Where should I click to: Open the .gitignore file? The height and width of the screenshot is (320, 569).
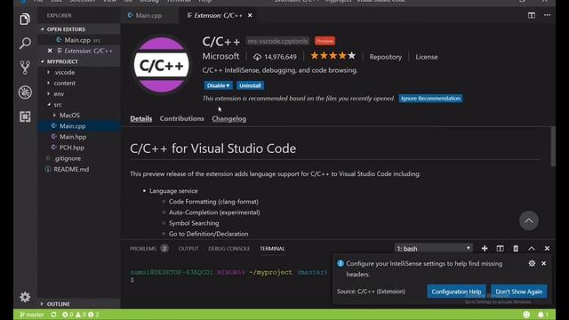tap(68, 158)
